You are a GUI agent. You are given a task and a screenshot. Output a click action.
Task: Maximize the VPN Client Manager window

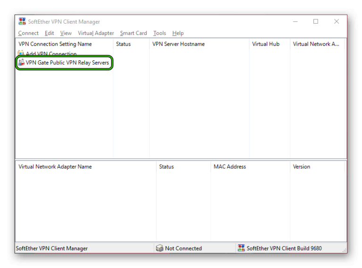316,21
